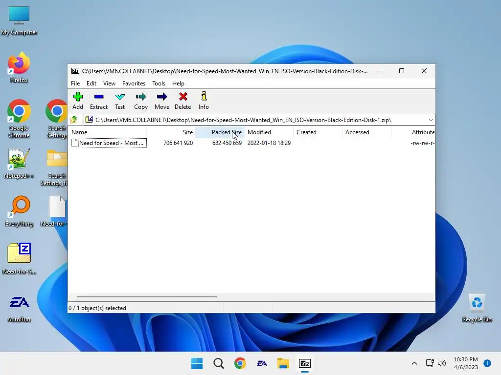Click the Extract toolbar icon

pyautogui.click(x=99, y=101)
